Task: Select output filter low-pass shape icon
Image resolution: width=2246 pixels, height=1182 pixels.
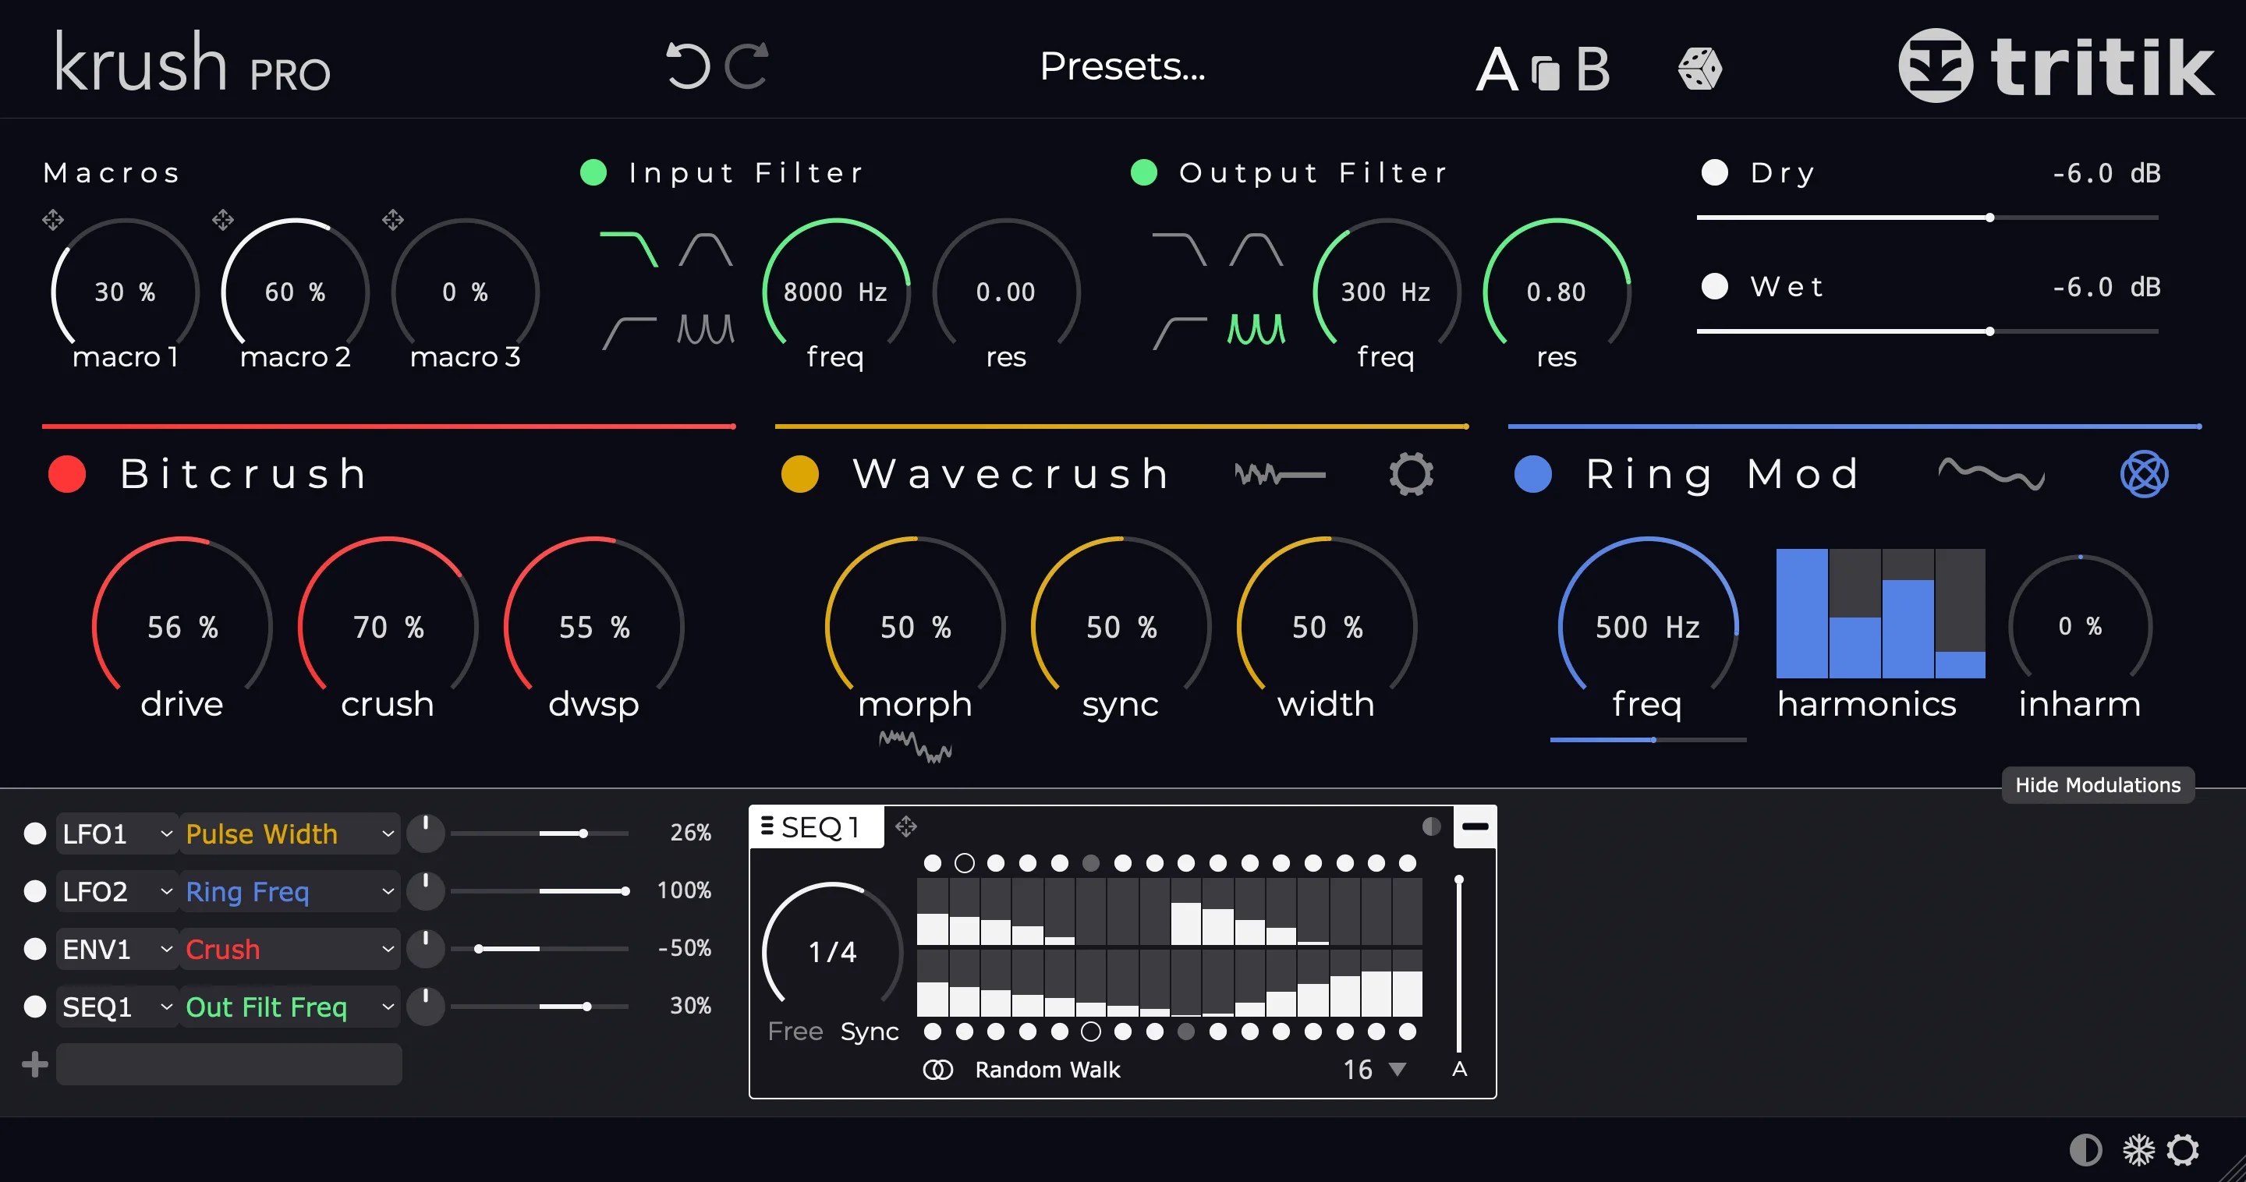Action: point(1180,249)
